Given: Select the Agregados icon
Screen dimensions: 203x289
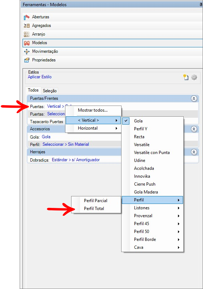Looking at the screenshot, I should [x=27, y=25].
